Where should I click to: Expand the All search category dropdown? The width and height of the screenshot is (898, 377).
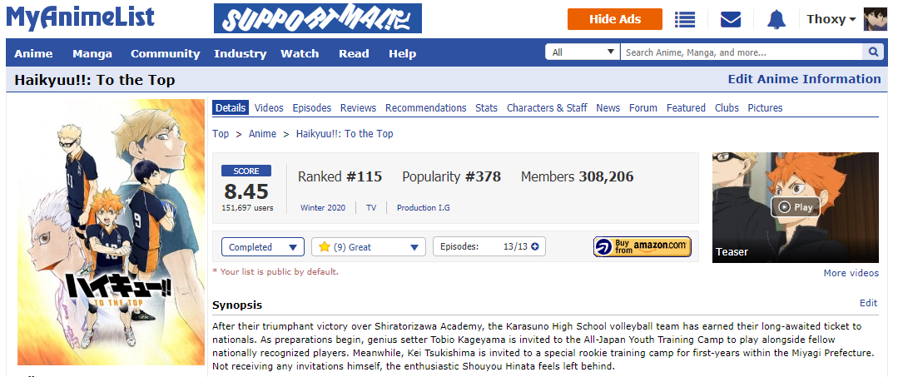pos(582,52)
